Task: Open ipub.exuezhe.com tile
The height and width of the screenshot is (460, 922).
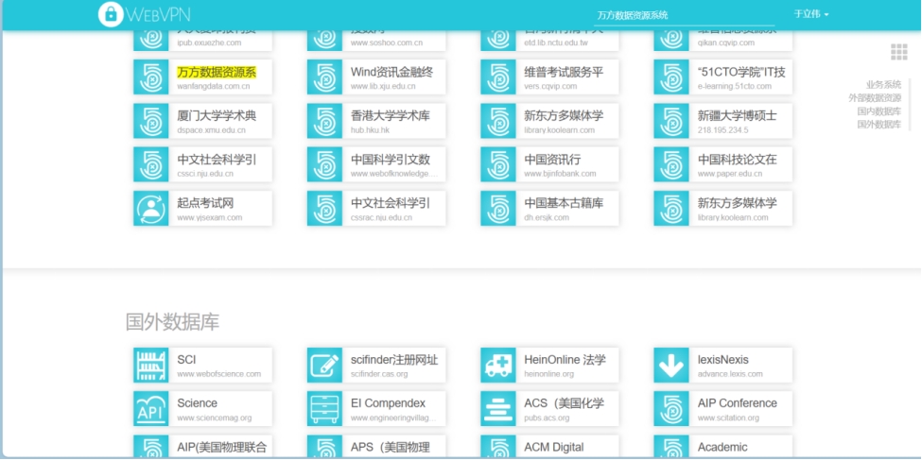Action: (203, 40)
